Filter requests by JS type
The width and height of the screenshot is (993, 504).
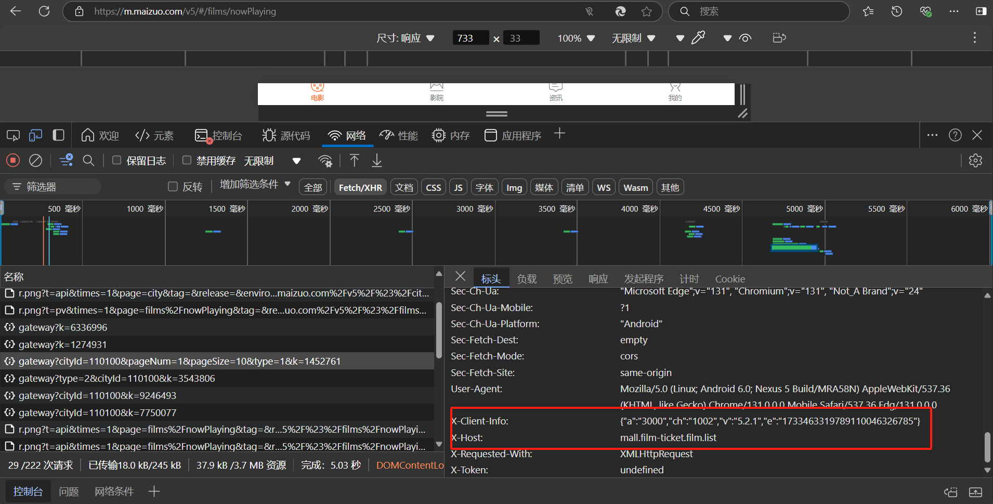[x=458, y=187]
